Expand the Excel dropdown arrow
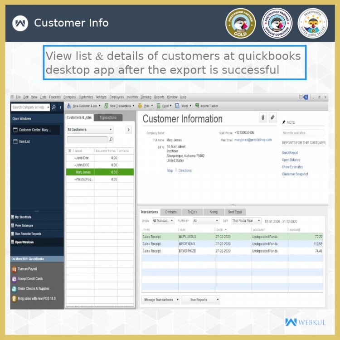This screenshot has height=340, width=340. [170, 106]
